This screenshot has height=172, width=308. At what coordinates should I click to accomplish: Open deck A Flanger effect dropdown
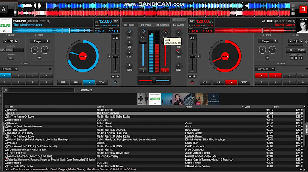(x=40, y=41)
